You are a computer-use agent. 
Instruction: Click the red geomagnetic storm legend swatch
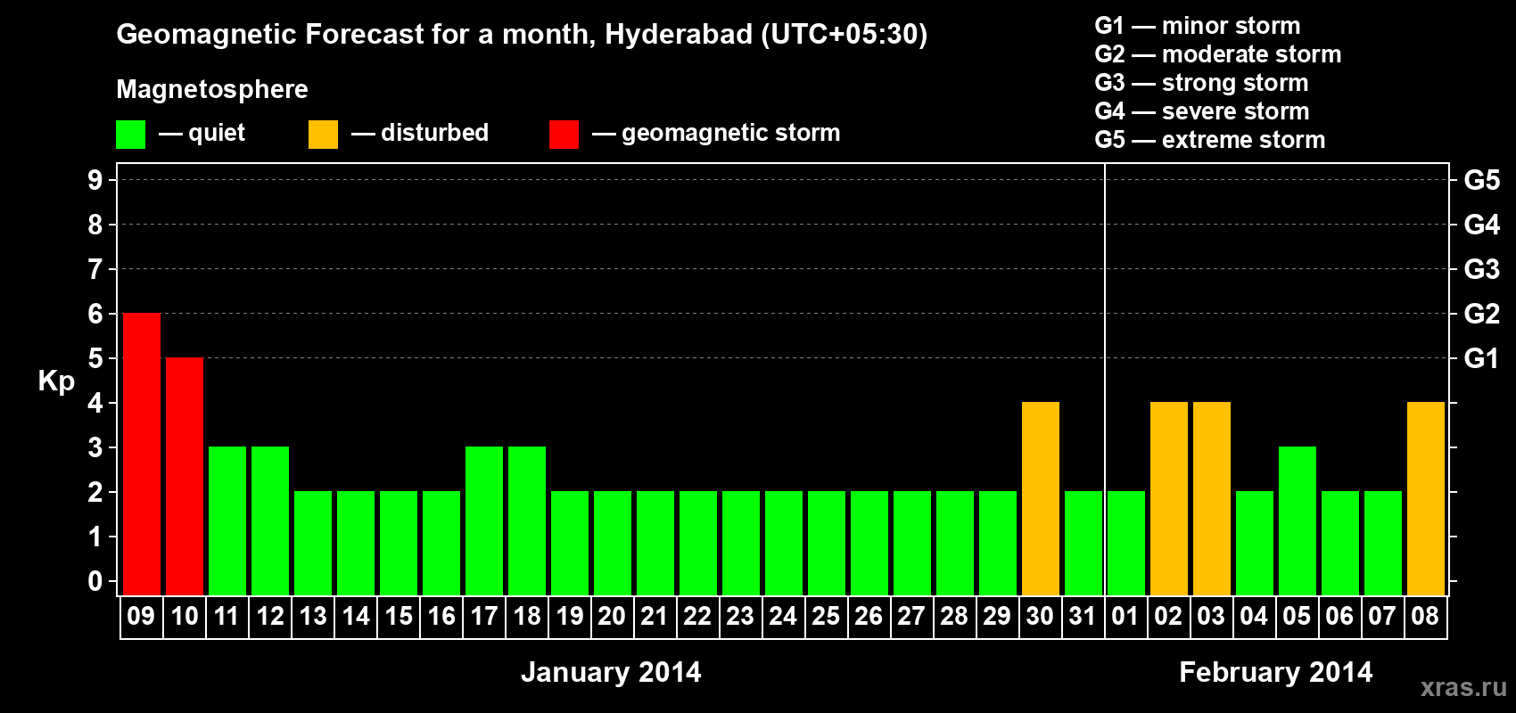click(x=564, y=135)
